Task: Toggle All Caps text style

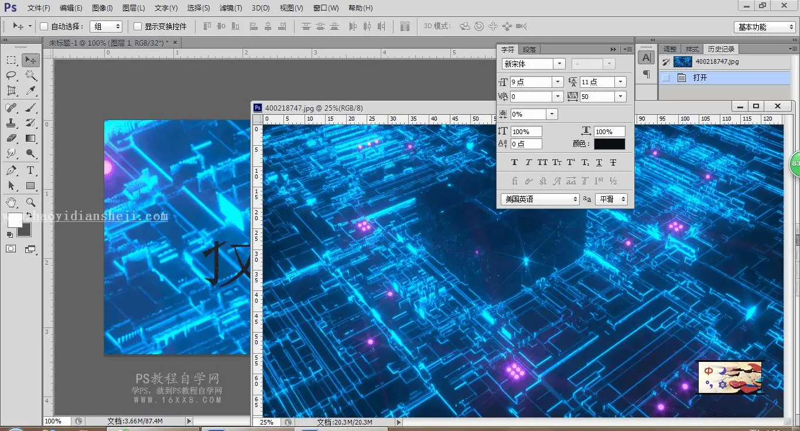Action: (x=542, y=162)
